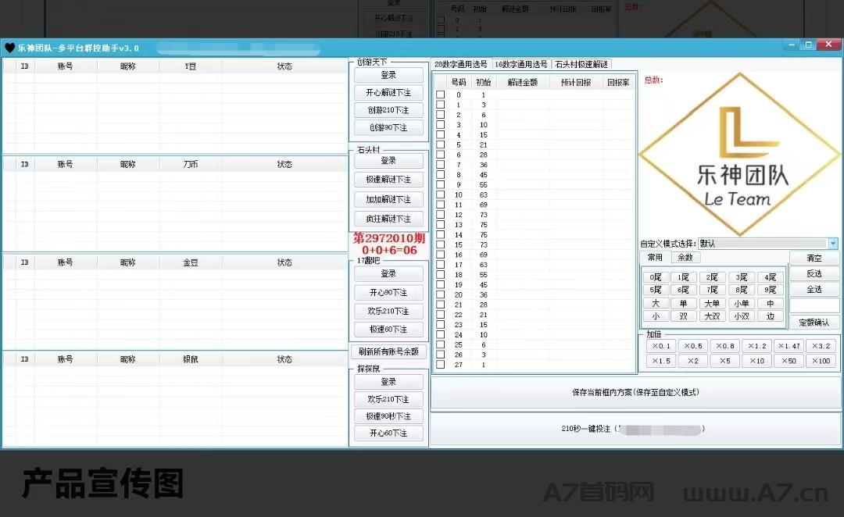Image resolution: width=844 pixels, height=517 pixels.
Task: Choose the 边 button
Action: pos(771,316)
